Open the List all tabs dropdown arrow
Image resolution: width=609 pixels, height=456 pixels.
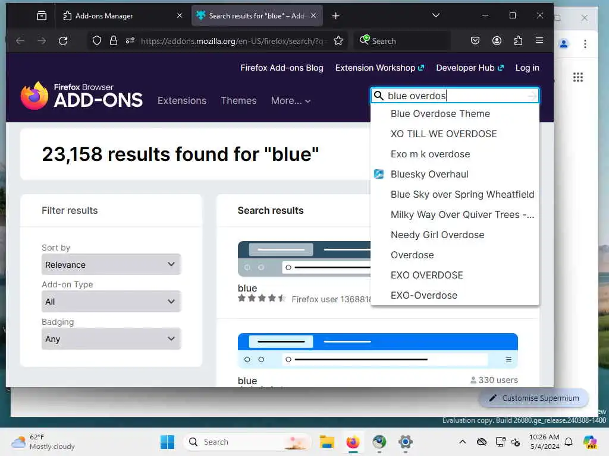(436, 15)
